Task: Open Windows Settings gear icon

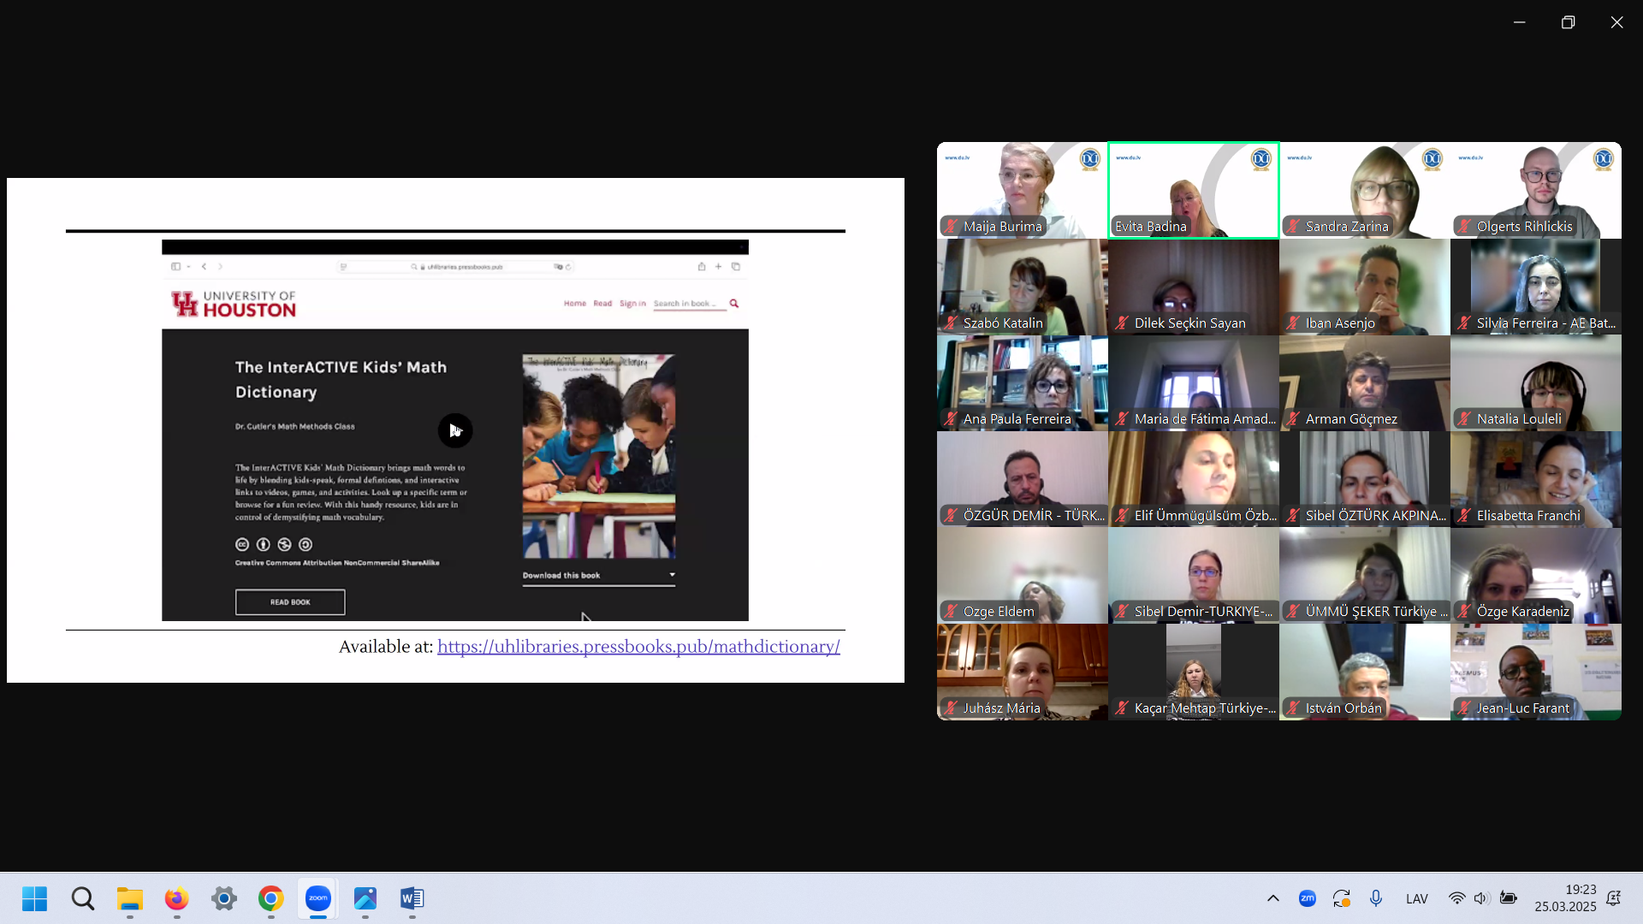Action: click(x=224, y=898)
